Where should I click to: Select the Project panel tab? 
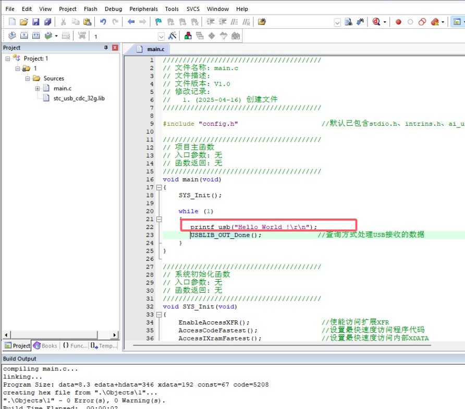(18, 345)
